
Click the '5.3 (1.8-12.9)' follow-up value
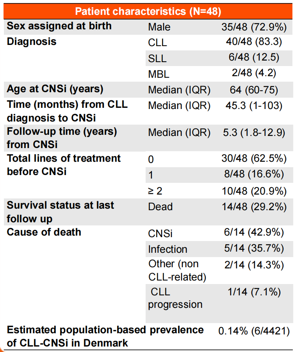coord(254,132)
